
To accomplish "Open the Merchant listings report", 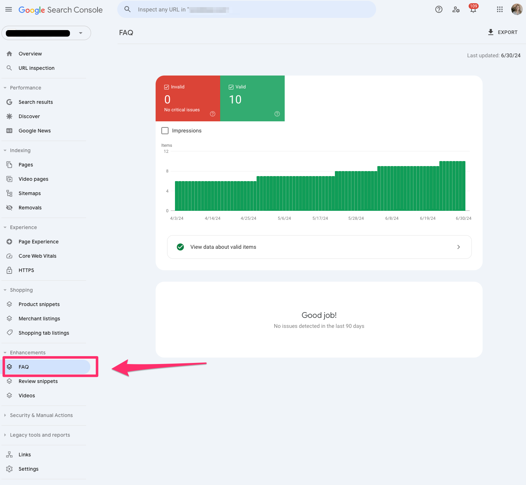I will coord(46,319).
